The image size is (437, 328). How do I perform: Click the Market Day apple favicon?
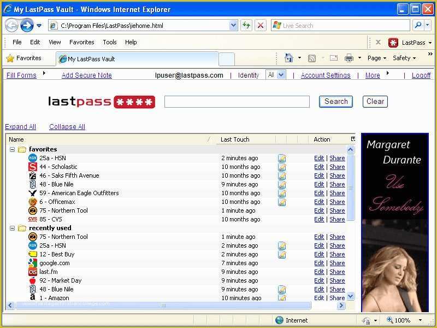33,280
